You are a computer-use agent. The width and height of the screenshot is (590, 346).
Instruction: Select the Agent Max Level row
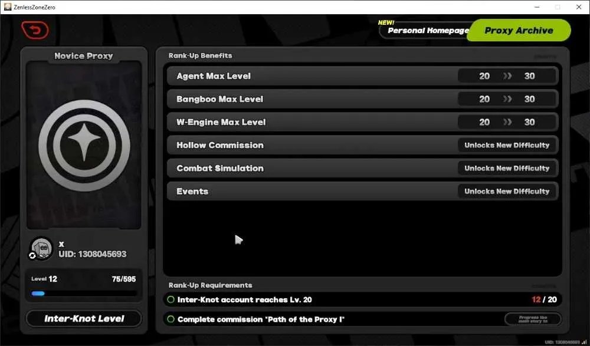[362, 76]
